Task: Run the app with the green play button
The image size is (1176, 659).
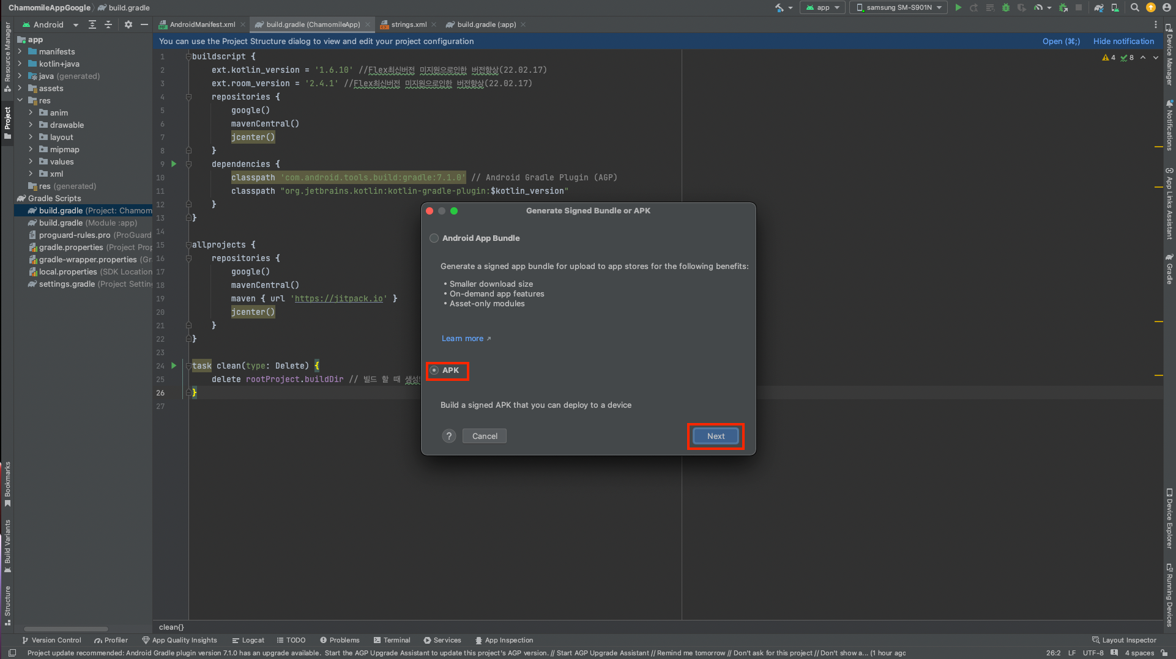Action: pyautogui.click(x=958, y=7)
